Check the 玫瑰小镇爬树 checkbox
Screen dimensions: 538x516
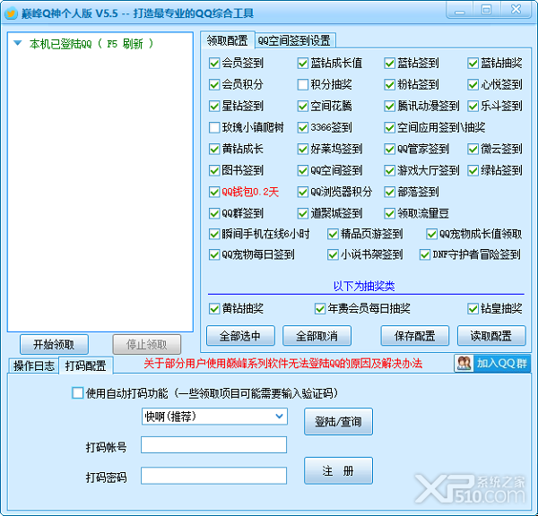coord(214,127)
